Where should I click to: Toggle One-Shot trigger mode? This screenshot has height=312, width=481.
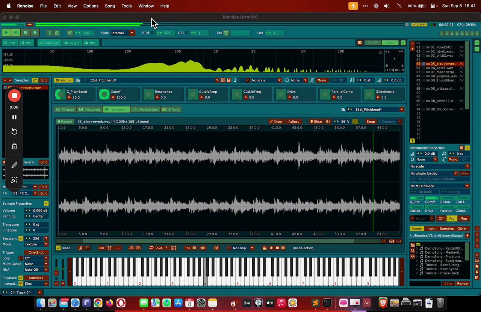click(x=36, y=252)
